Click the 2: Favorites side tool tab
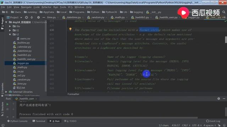Viewport: 227px width, 127px height. [2, 90]
